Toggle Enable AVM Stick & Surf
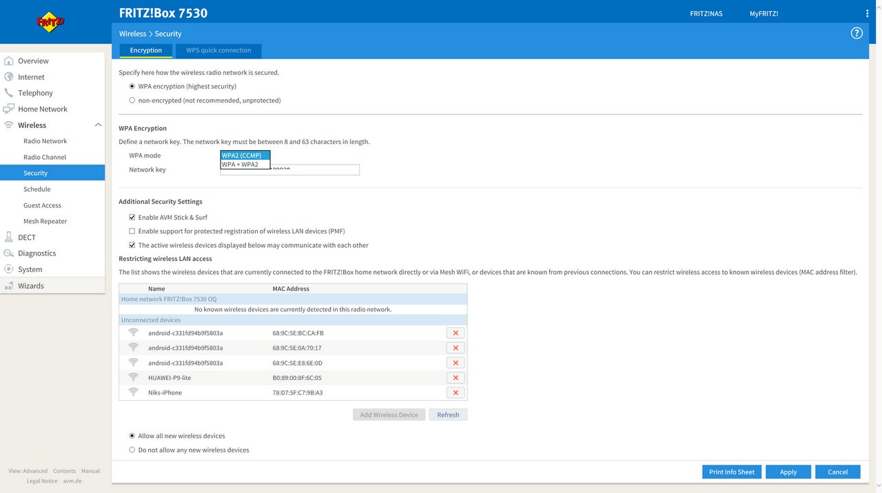The width and height of the screenshot is (882, 493). 132,218
